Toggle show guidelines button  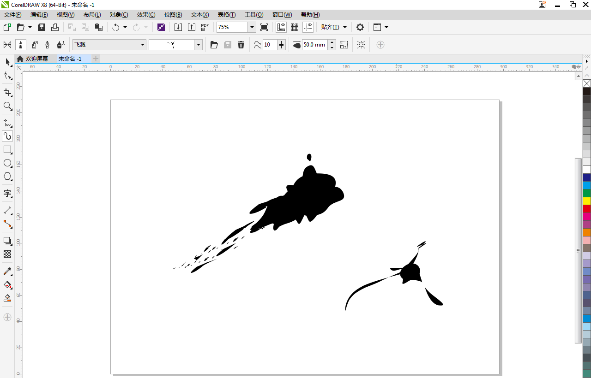pyautogui.click(x=308, y=27)
